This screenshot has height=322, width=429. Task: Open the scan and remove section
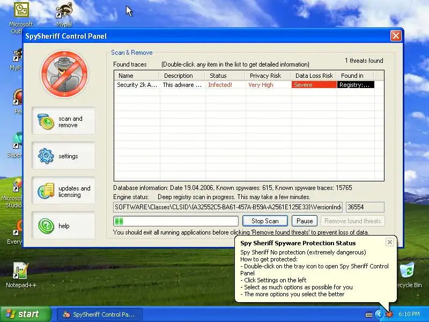(x=63, y=121)
